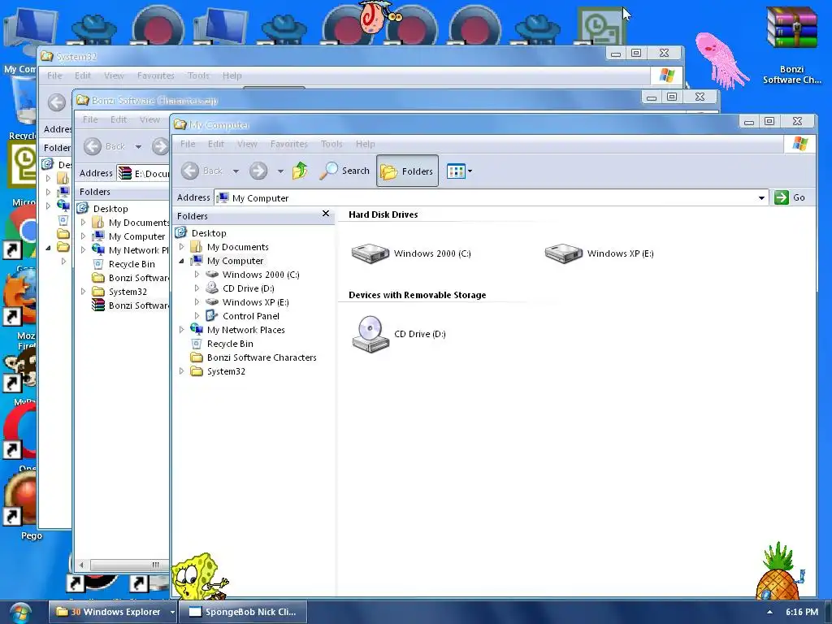This screenshot has height=624, width=832.
Task: Open Bonzi Software Ch... archive on desktop
Action: point(791,46)
